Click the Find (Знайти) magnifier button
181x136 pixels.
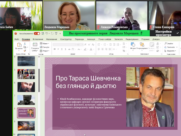pos(169,43)
